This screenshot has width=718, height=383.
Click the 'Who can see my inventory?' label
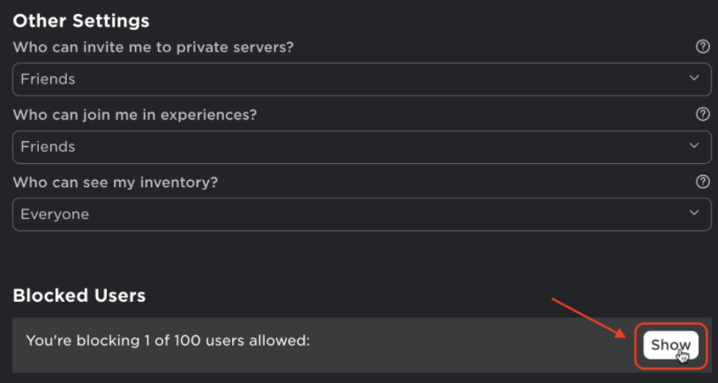[x=116, y=183]
